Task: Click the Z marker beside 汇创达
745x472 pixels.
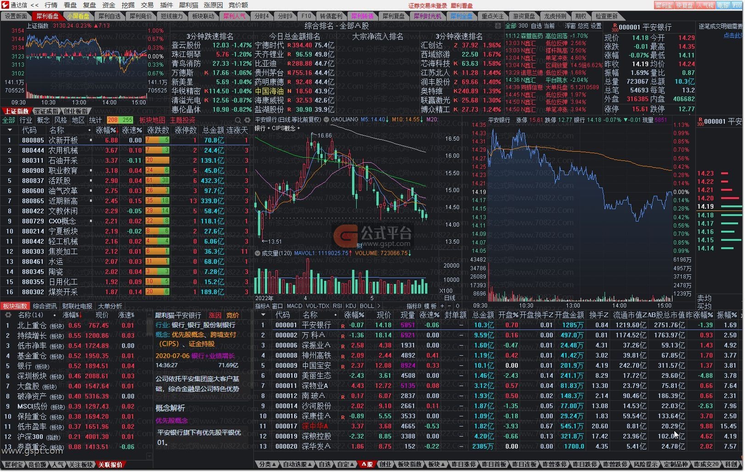Action: pyautogui.click(x=455, y=45)
